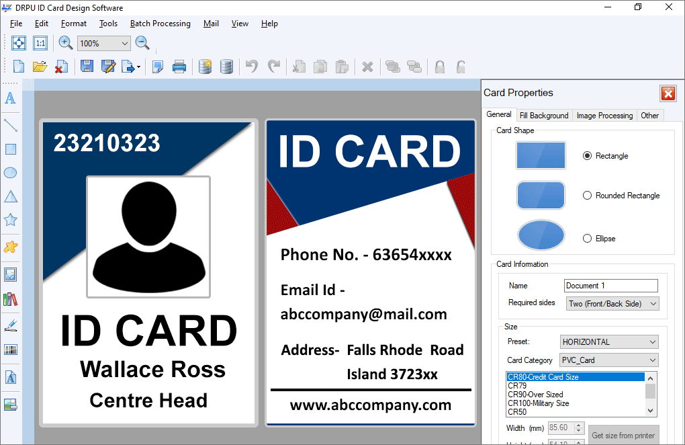The image size is (685, 445).
Task: Select the Rectangle card shape
Action: pyautogui.click(x=587, y=155)
